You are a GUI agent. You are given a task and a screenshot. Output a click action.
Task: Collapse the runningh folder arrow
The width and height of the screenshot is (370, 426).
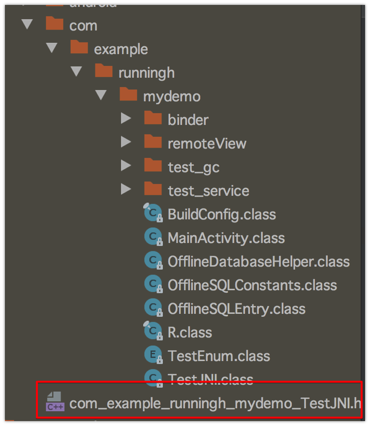[77, 72]
